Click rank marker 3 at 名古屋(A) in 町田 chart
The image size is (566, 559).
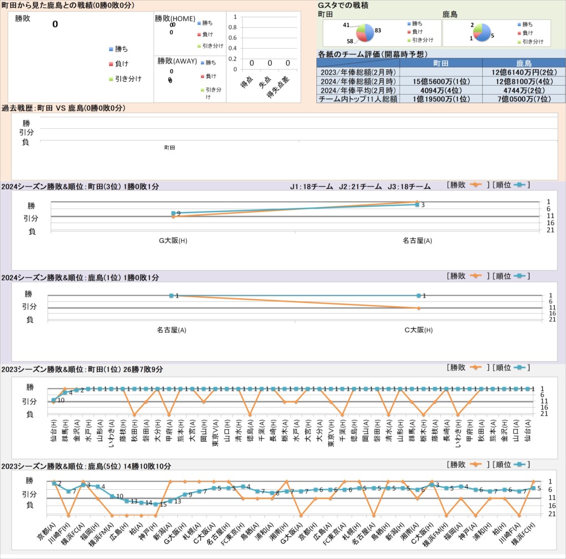tap(417, 205)
